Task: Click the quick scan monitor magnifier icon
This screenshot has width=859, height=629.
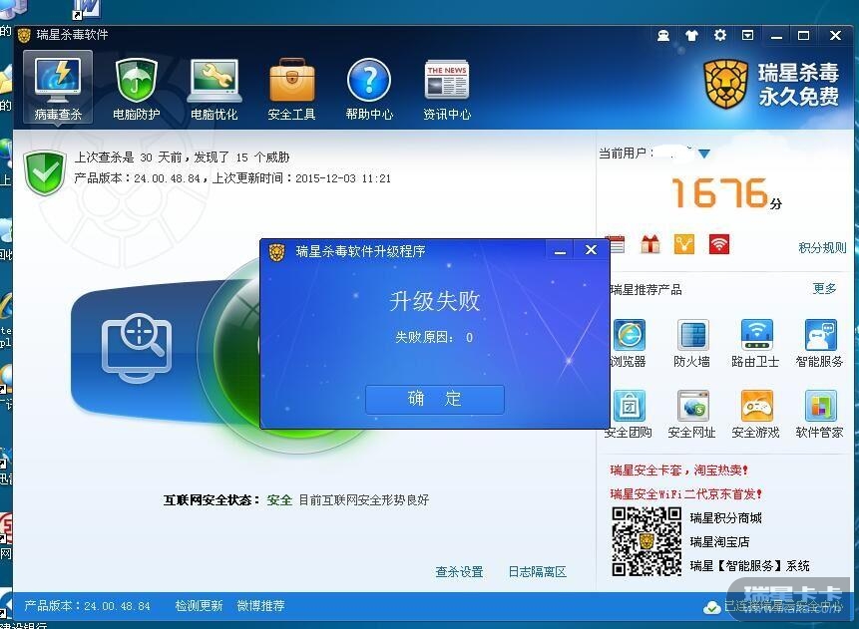Action: [137, 348]
